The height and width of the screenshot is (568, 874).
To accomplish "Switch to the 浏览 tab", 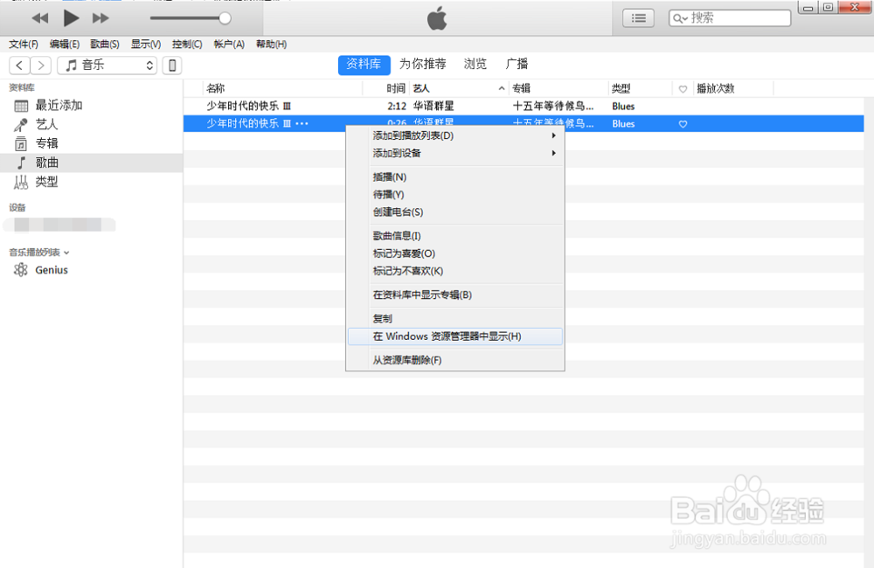I will (475, 64).
